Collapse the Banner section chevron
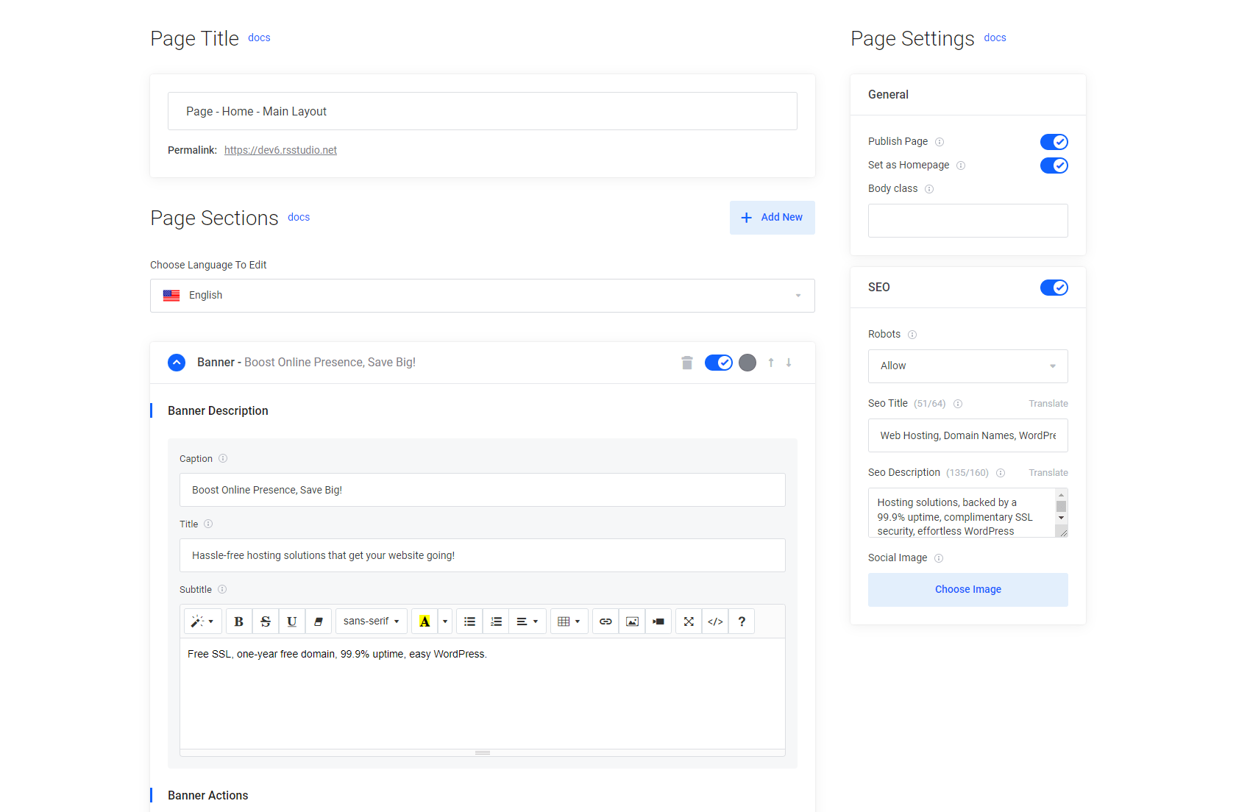Viewport: 1236px width, 812px height. [177, 363]
